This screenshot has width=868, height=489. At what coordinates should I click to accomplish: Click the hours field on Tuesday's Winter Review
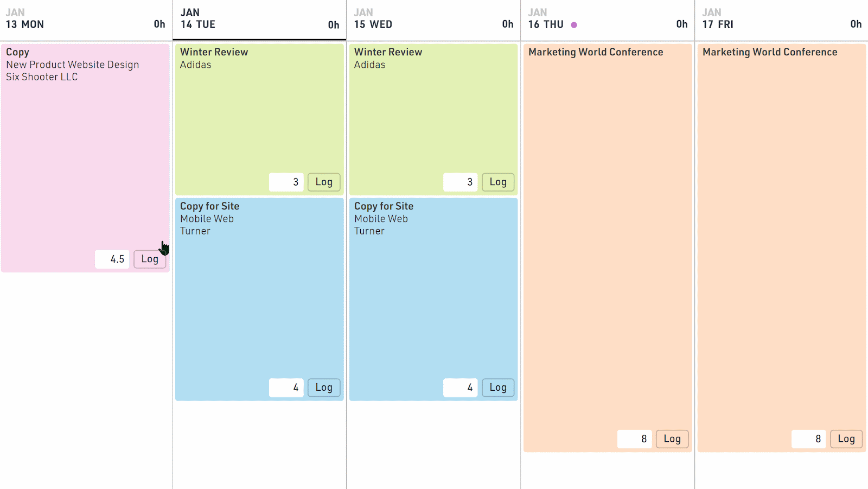point(286,182)
